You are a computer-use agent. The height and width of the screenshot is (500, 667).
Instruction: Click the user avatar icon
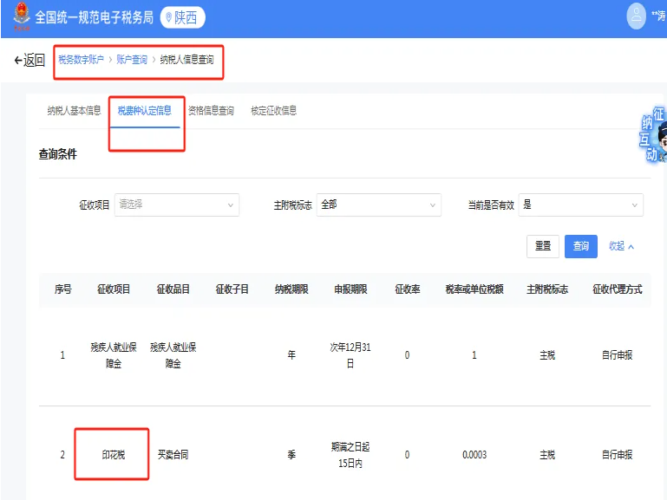(637, 16)
